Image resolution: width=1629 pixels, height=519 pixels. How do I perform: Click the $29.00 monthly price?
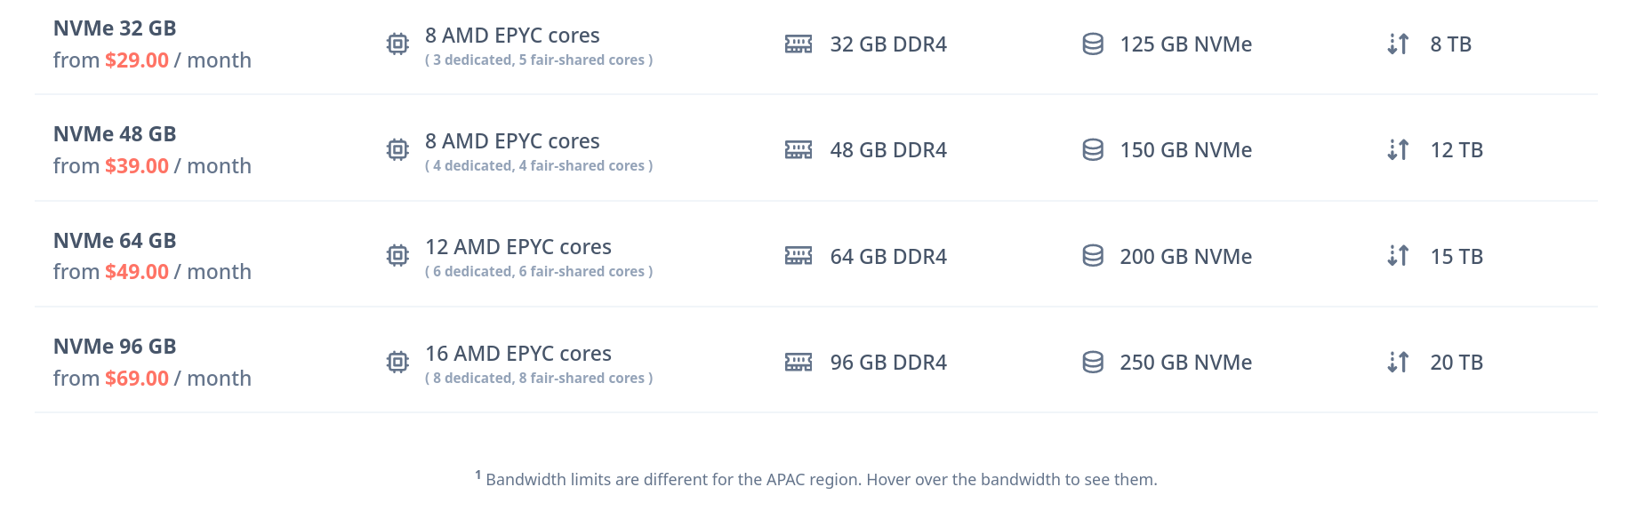coord(137,60)
